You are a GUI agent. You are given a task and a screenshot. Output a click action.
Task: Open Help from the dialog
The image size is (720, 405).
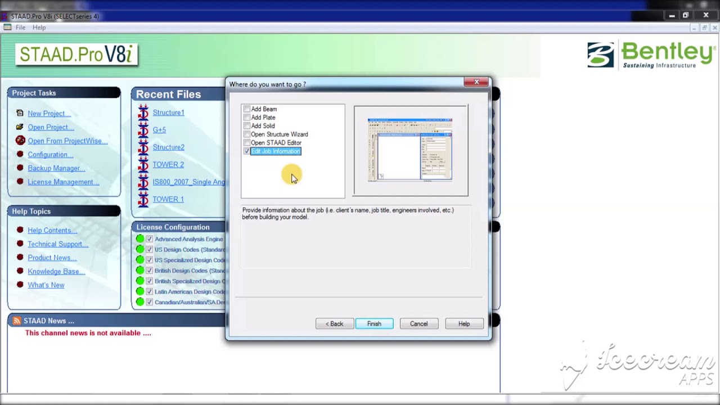tap(464, 324)
